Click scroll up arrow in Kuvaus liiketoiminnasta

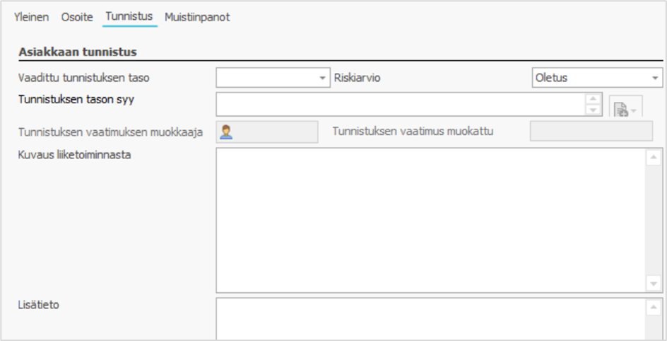654,157
